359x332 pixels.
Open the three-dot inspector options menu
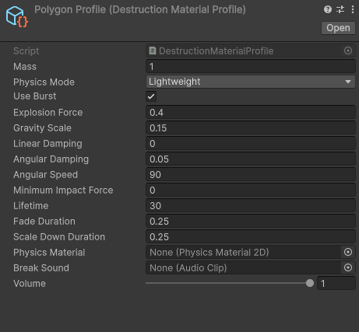[x=353, y=9]
